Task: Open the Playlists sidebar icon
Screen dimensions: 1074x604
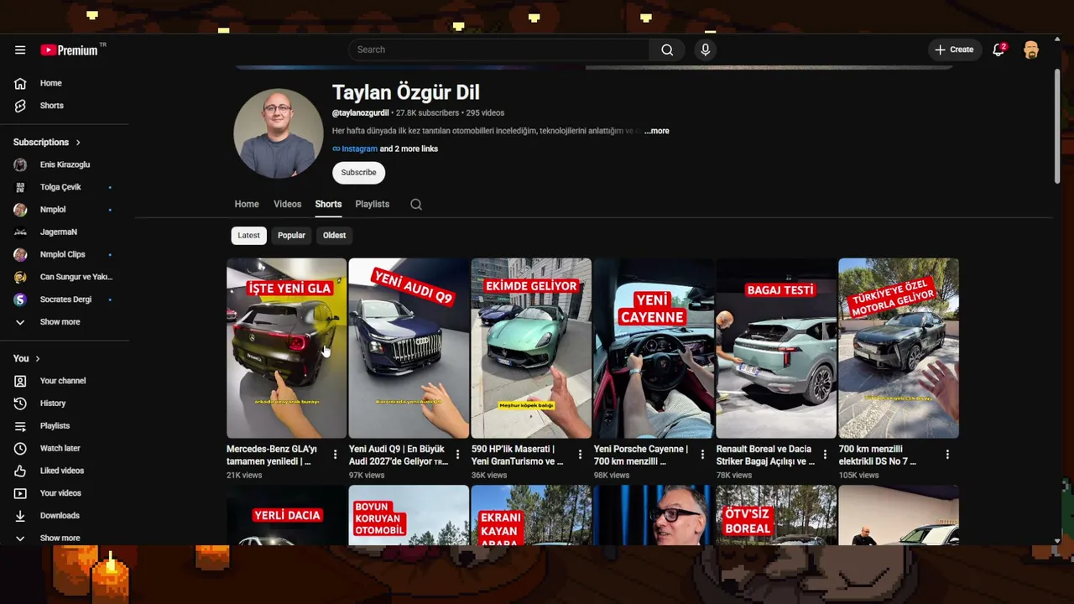Action: [20, 426]
